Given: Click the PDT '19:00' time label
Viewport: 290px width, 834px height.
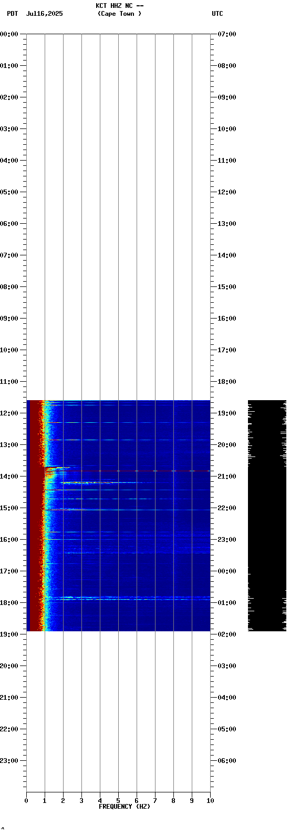Looking at the screenshot, I should click(9, 634).
